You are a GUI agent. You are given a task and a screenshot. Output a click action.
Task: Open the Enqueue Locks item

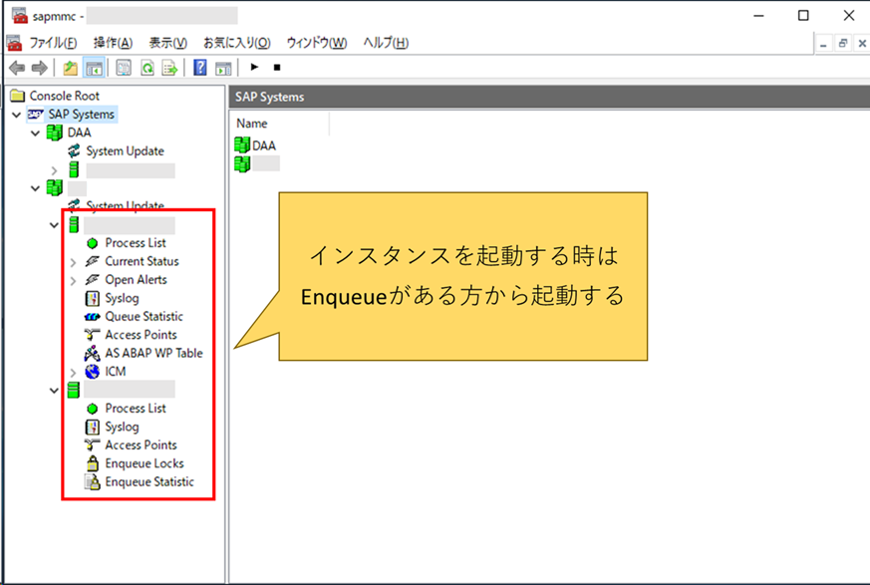coord(145,463)
